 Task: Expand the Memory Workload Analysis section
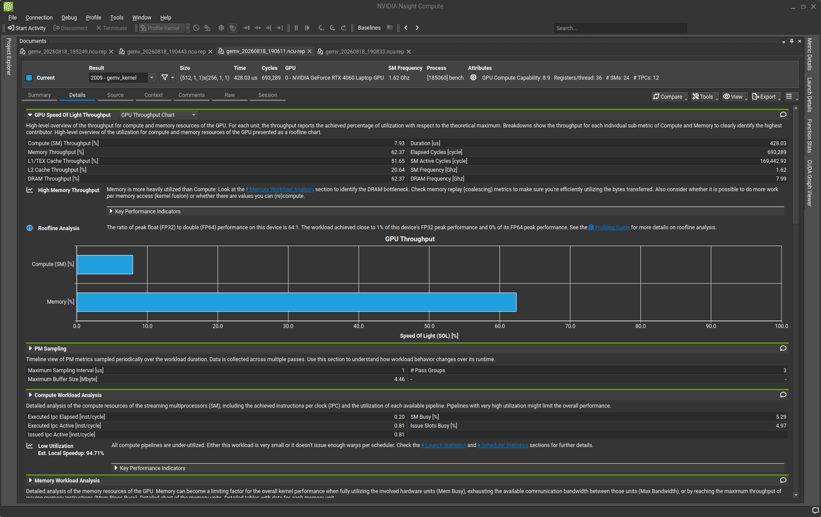point(30,480)
